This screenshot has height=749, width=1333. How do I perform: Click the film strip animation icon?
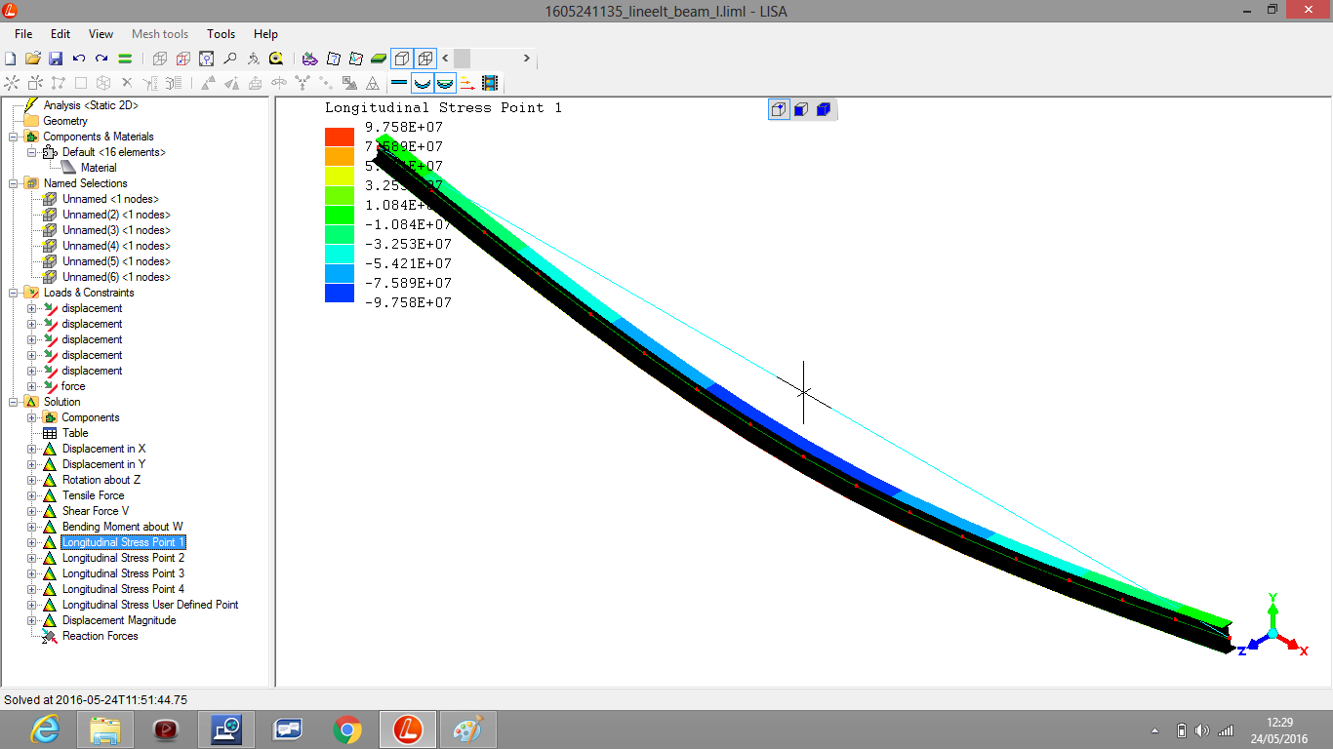click(x=490, y=84)
